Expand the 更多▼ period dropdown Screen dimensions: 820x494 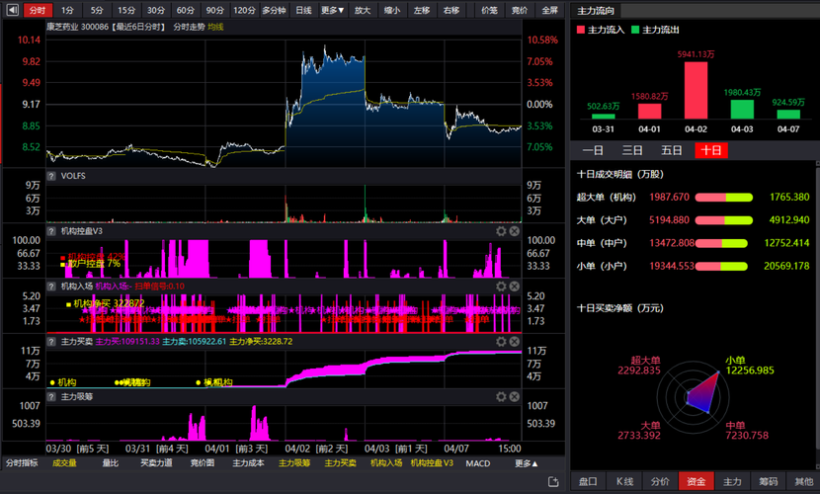[333, 10]
